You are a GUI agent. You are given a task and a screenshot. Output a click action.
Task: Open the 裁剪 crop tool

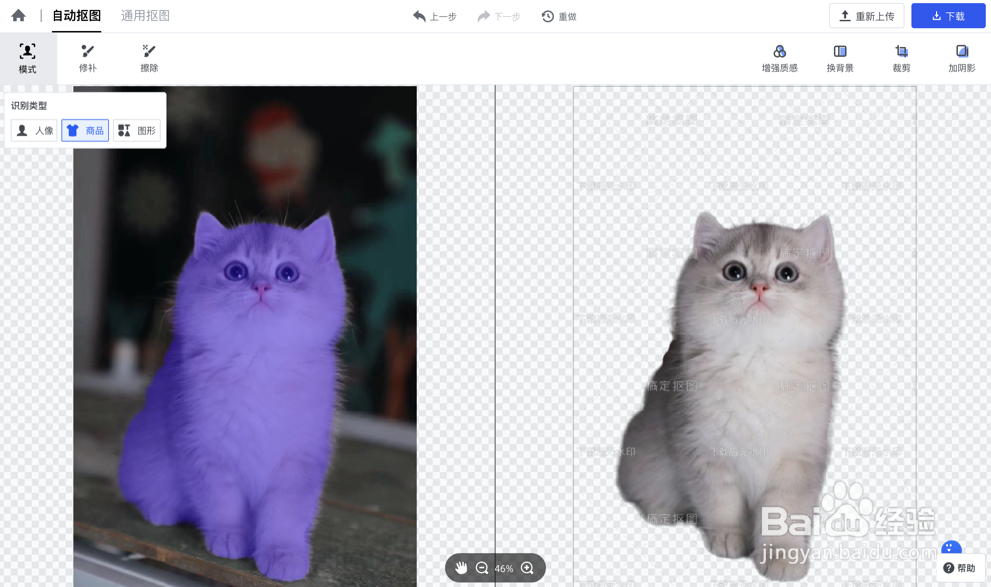901,59
